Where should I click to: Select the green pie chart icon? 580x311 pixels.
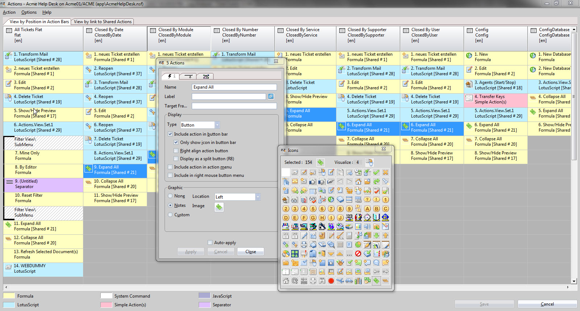pyautogui.click(x=359, y=244)
